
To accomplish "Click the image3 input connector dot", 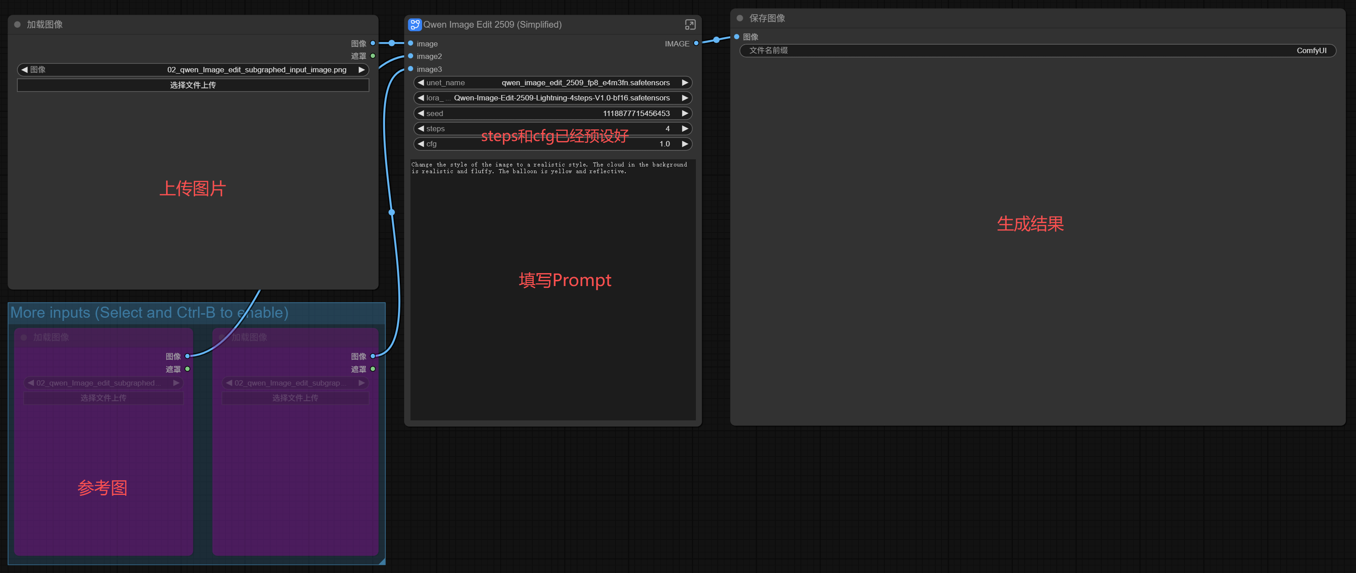I will tap(410, 69).
